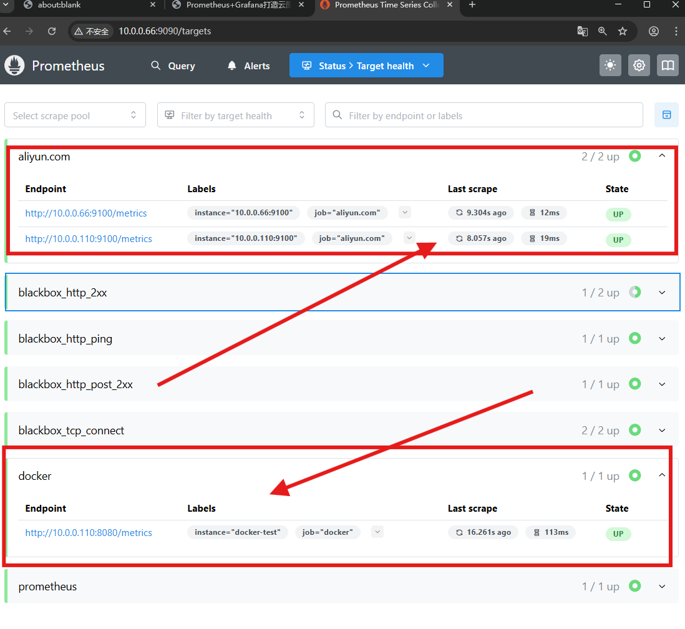Collapse the docker pool chevron
685x629 pixels.
coord(662,475)
